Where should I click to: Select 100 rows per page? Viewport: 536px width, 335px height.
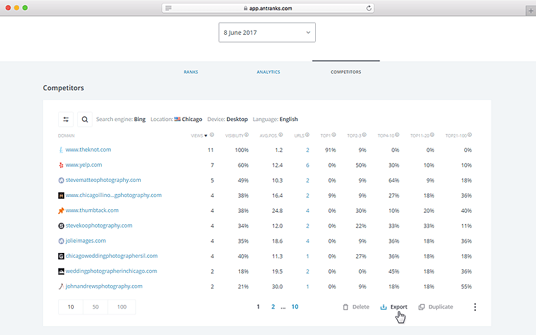tap(122, 307)
